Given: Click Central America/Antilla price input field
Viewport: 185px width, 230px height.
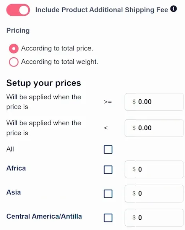Looking at the screenshot, I should [x=154, y=218].
